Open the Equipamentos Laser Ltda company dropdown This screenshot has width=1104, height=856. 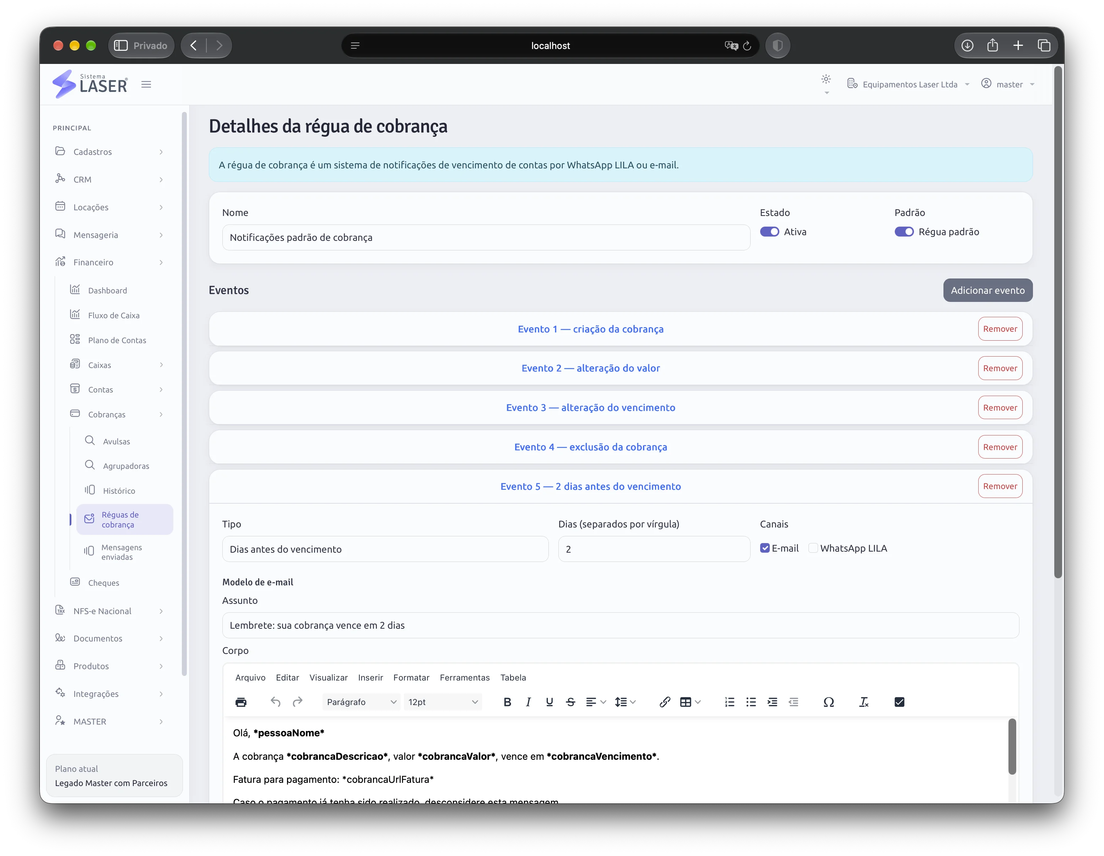pyautogui.click(x=908, y=85)
